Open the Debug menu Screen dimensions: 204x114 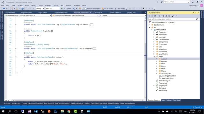[x=33, y=5]
